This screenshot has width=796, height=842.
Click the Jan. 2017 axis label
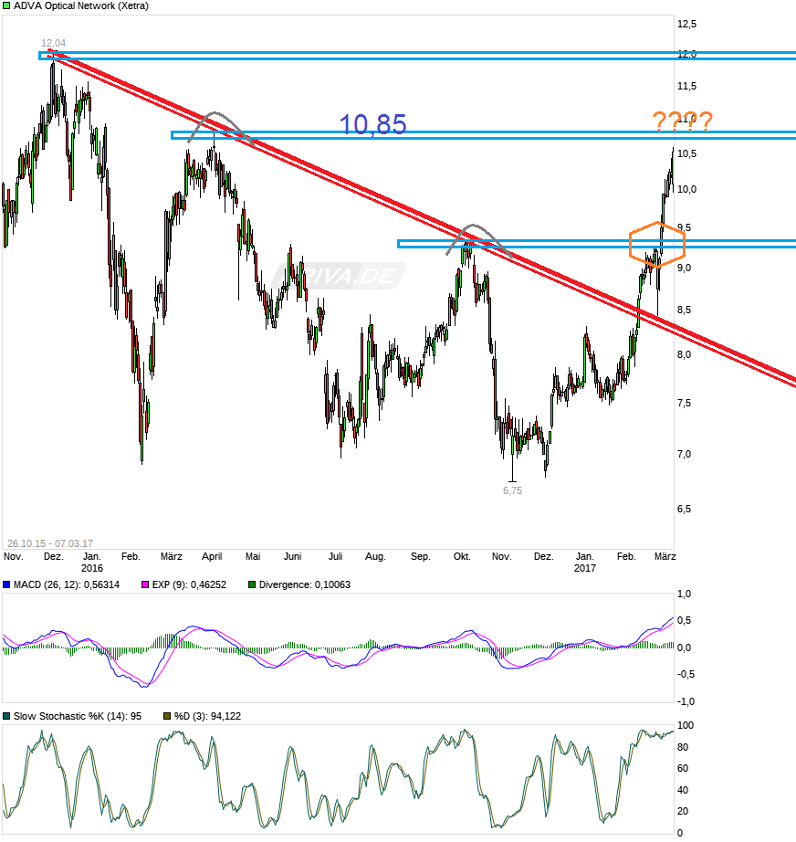(x=584, y=563)
